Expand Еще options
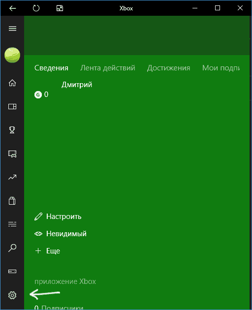Viewport: 252px width, 310px height. pyautogui.click(x=47, y=251)
